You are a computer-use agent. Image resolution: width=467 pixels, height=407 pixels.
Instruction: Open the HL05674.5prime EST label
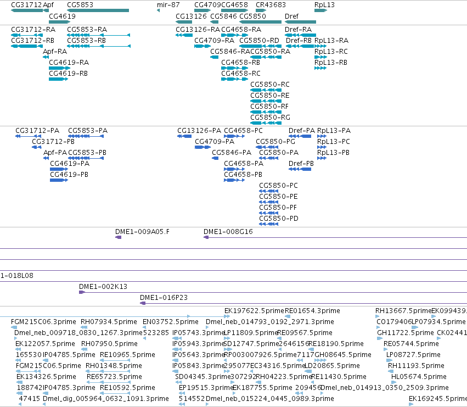(419, 377)
